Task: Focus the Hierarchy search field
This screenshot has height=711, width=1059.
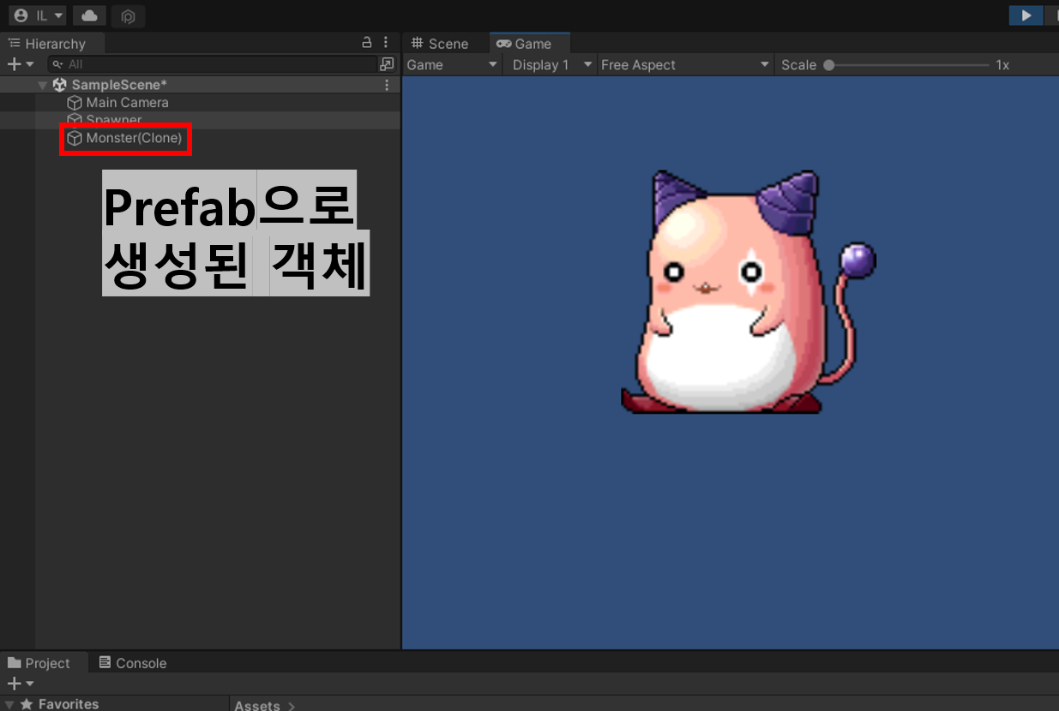Action: pyautogui.click(x=213, y=64)
